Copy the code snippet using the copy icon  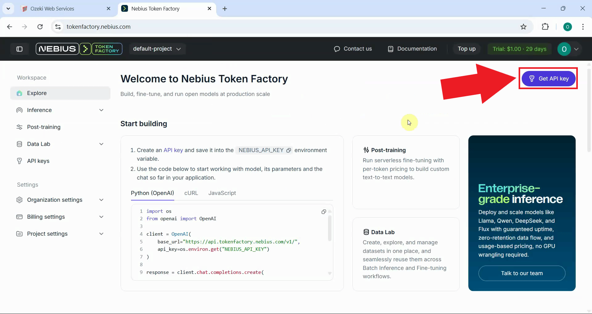[x=324, y=212]
